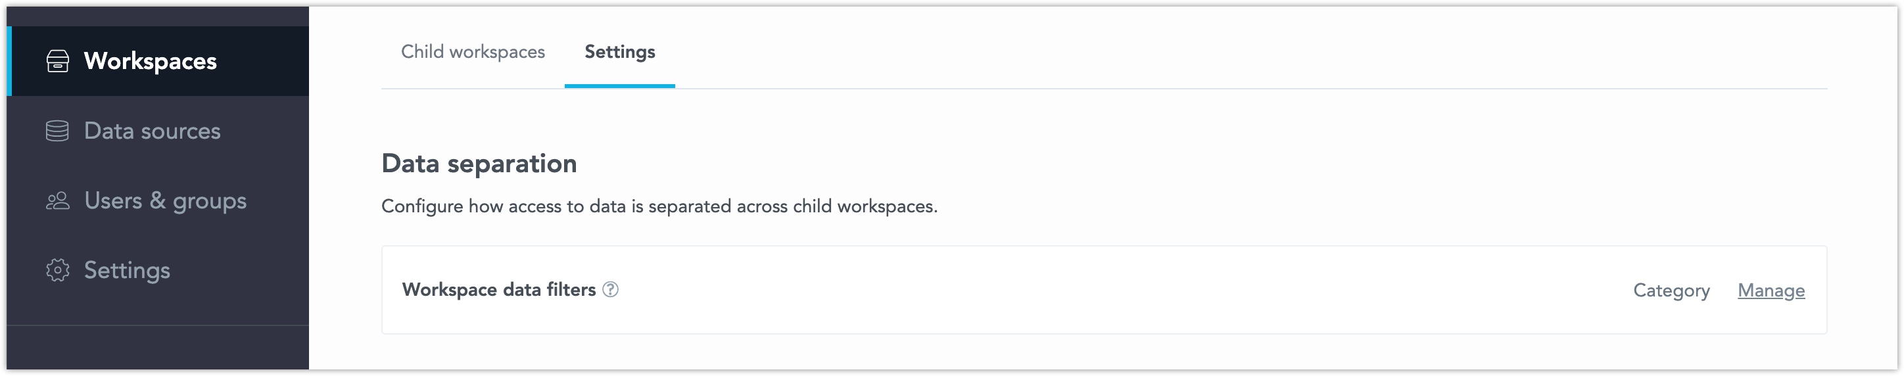Click the Workspaces archive box icon
The image size is (1904, 376).
(58, 61)
